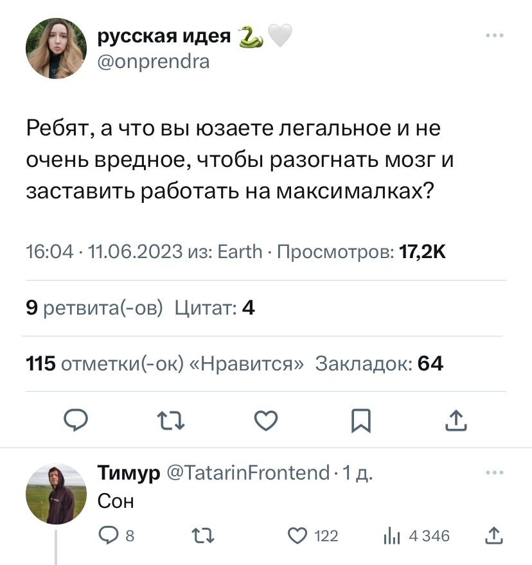Viewport: 532px width, 565px height.
Task: Open the @onprendra handle
Action: pyautogui.click(x=154, y=62)
